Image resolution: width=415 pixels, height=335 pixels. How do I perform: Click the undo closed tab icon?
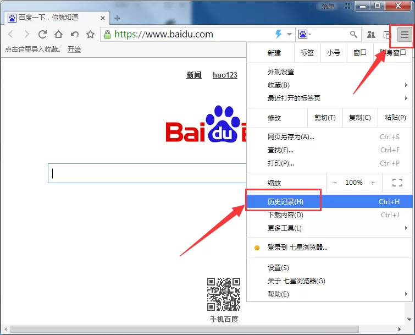75,34
